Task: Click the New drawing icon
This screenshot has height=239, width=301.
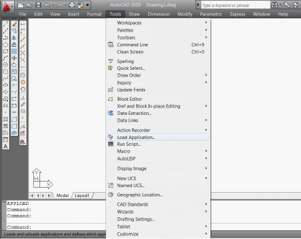Action: pos(20,5)
